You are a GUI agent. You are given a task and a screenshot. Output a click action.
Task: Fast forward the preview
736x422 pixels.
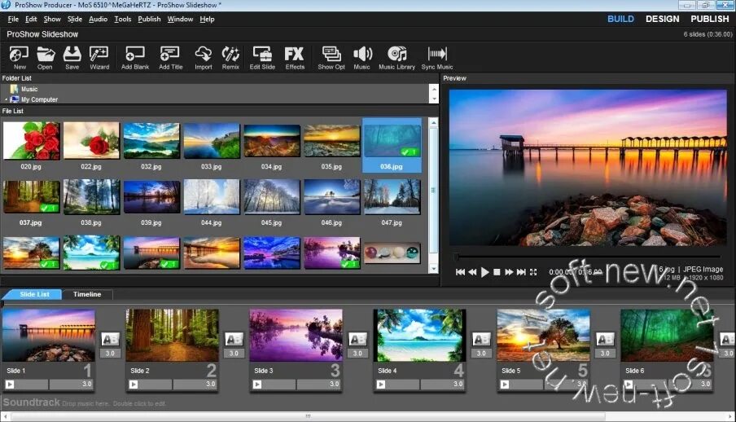point(509,272)
